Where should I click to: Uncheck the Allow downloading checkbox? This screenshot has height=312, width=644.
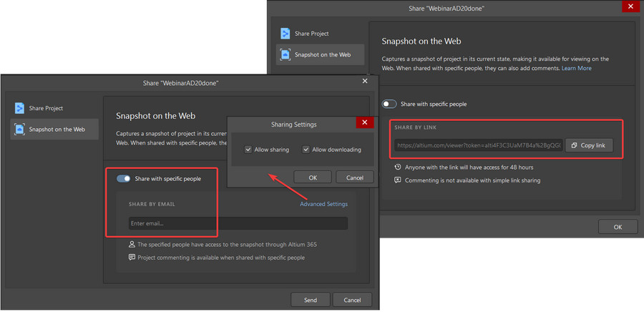(x=306, y=150)
